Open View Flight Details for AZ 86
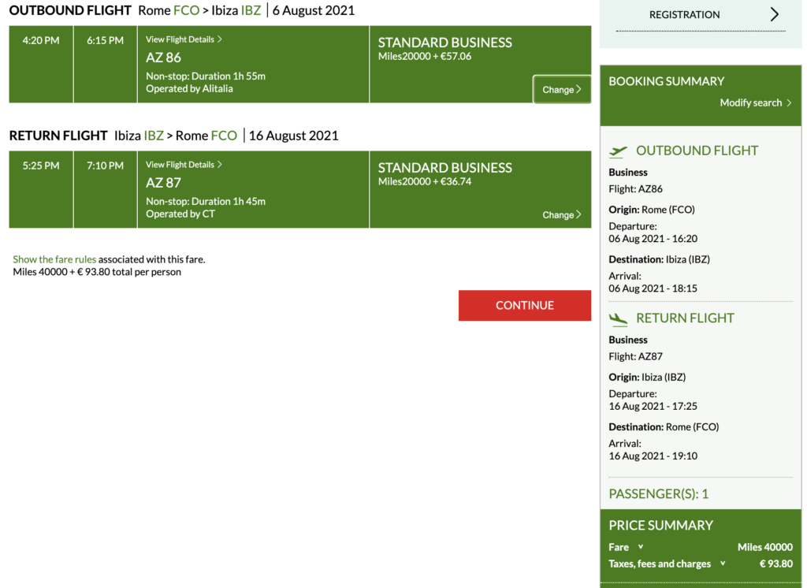The width and height of the screenshot is (807, 588). click(184, 39)
